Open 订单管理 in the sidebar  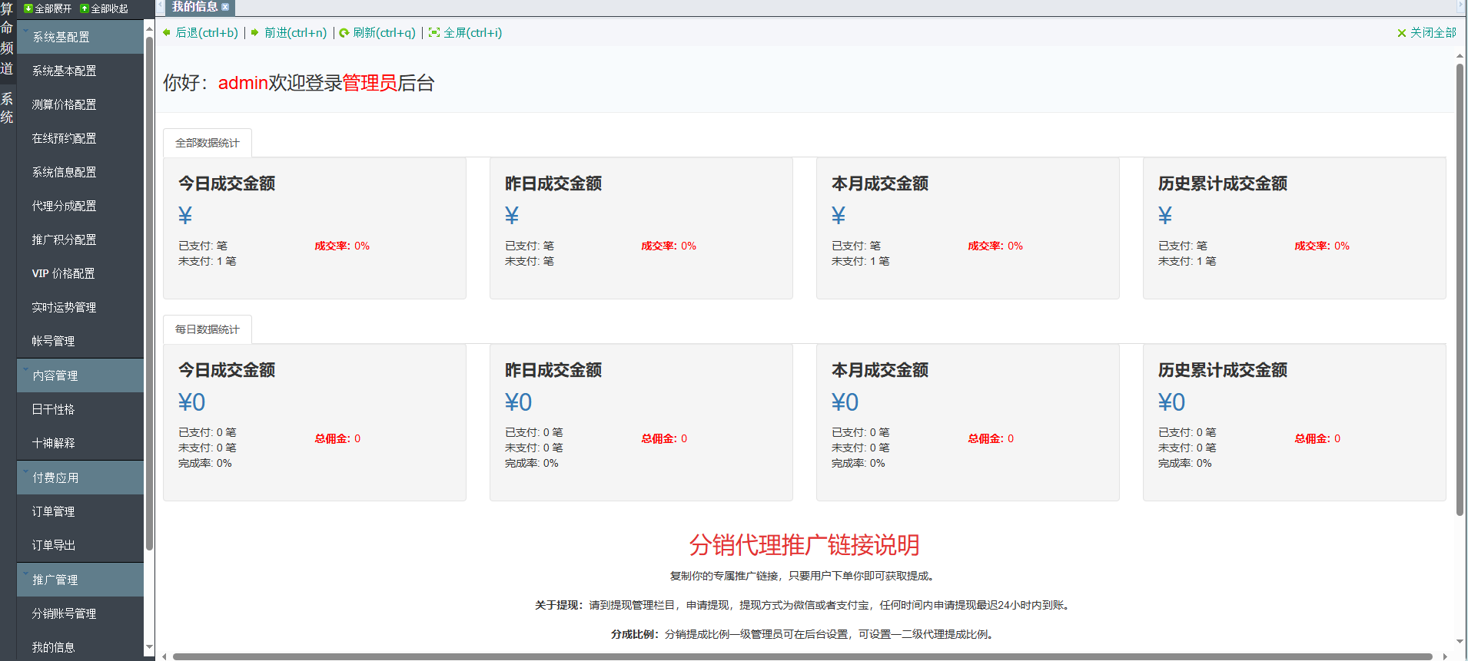click(x=80, y=511)
